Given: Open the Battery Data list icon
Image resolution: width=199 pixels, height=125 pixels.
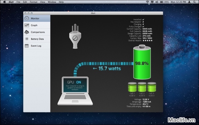Looking at the screenshot, I should tap(27, 39).
